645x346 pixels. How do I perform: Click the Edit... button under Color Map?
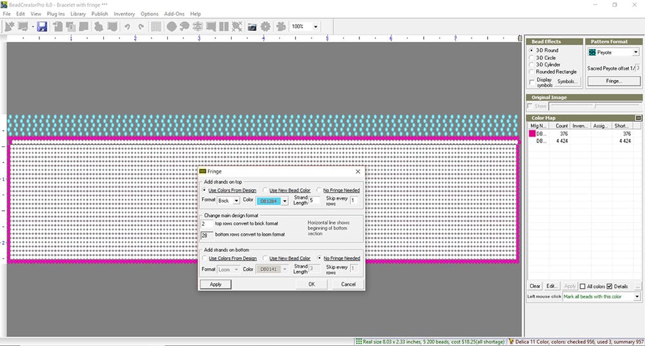tap(551, 286)
